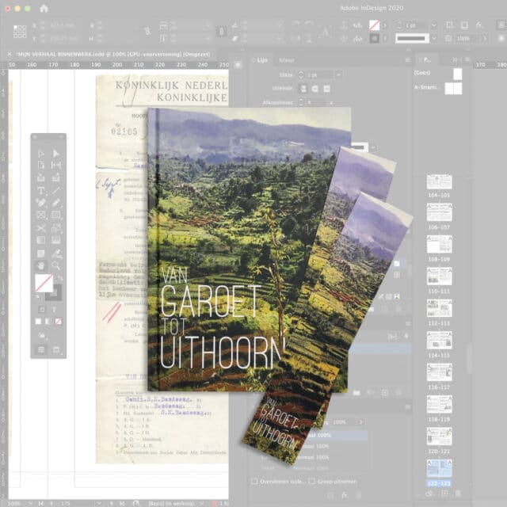Open page thumbnail spread 110-111
The height and width of the screenshot is (507, 507).
439,276
